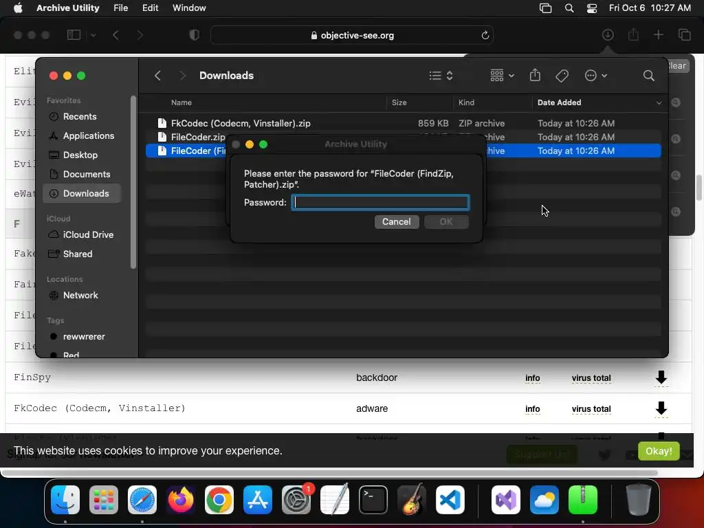Open new tab in Safari
Screen dimensions: 704x528
pyautogui.click(x=658, y=35)
